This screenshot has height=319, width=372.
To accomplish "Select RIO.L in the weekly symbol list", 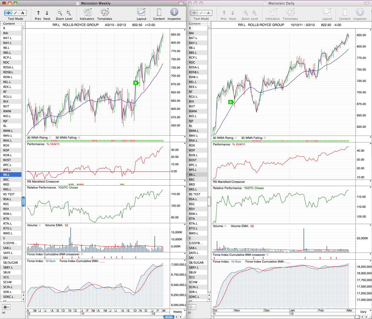I will coord(11,116).
